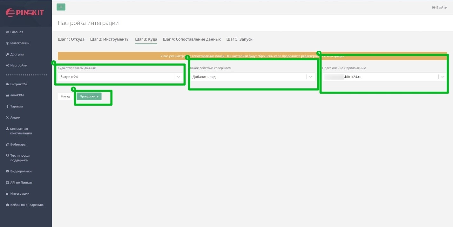Open amoCRM sidebar item

click(x=17, y=95)
